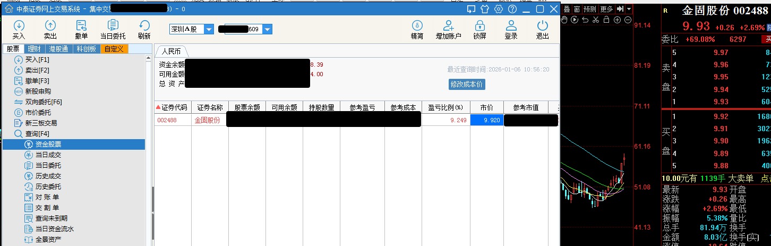Sort by the 证券代码 column header
This screenshot has width=771, height=246.
(173, 107)
